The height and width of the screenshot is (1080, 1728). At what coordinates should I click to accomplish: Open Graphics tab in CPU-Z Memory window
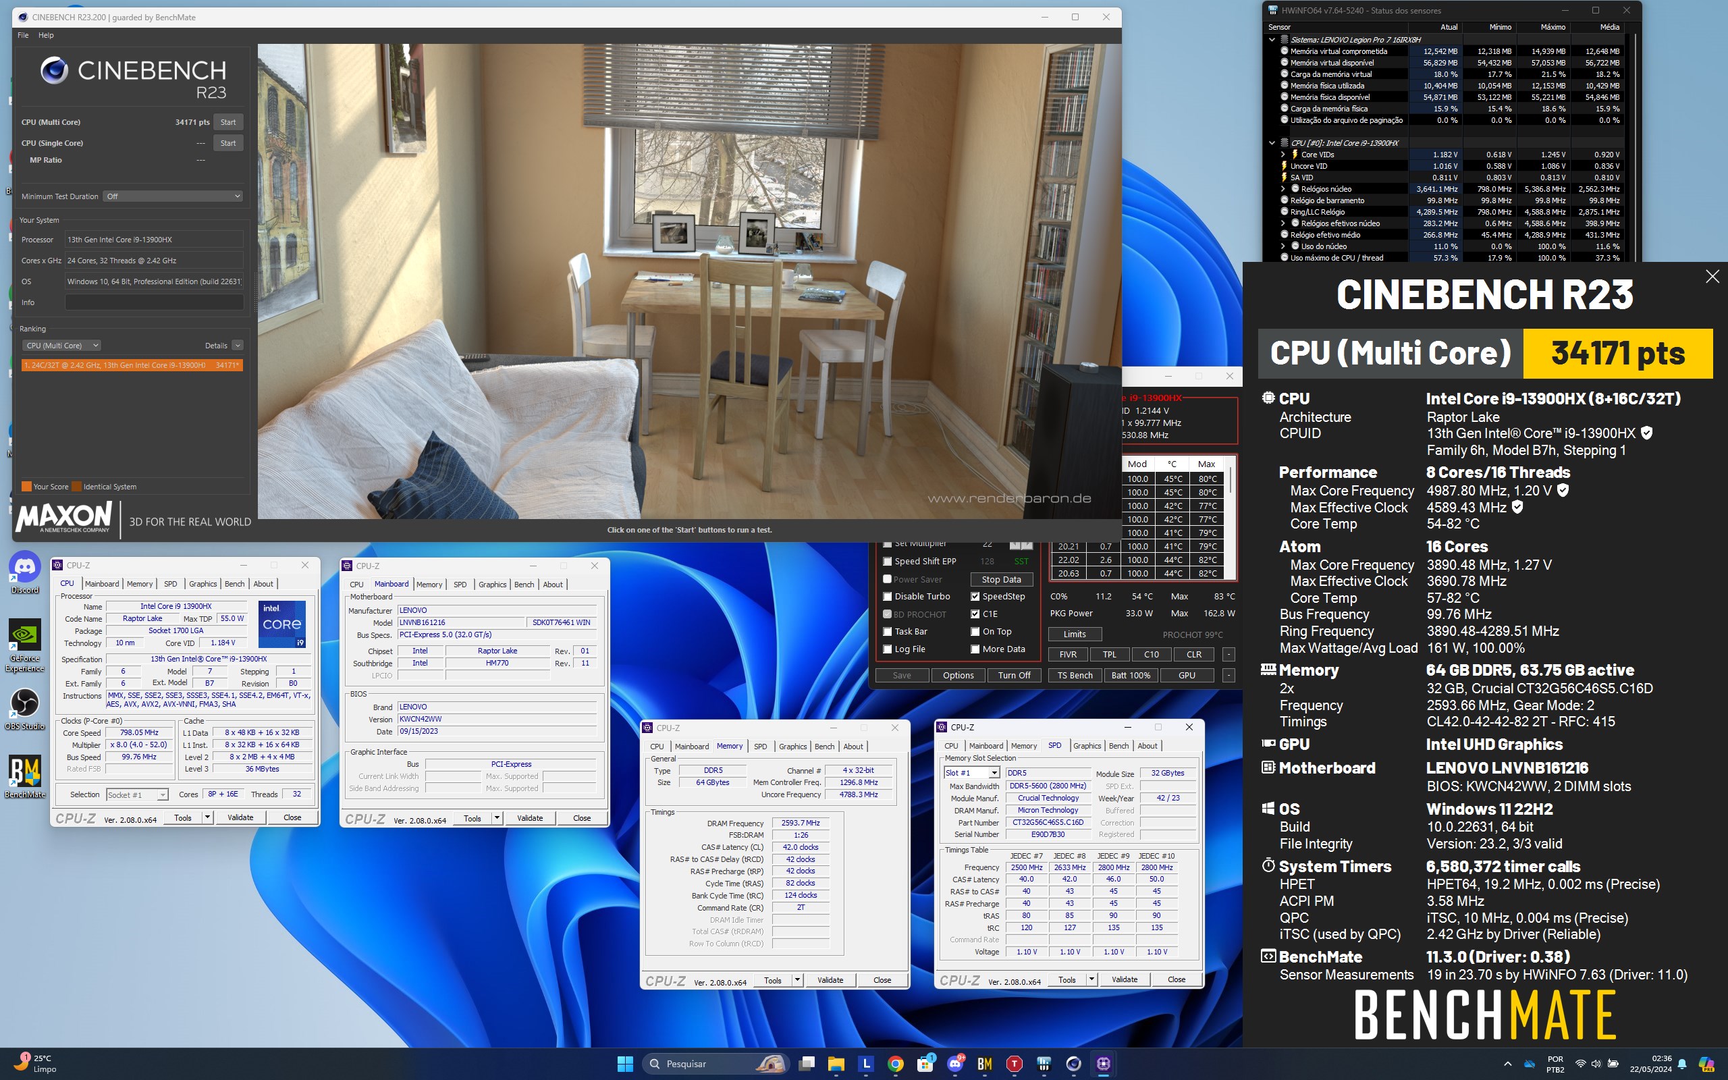click(792, 747)
